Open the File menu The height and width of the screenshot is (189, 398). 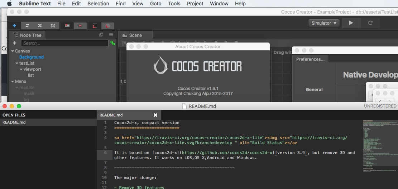coord(61,4)
